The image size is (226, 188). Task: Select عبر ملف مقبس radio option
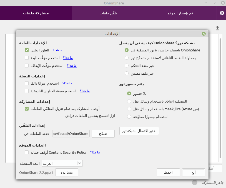(x=127, y=73)
